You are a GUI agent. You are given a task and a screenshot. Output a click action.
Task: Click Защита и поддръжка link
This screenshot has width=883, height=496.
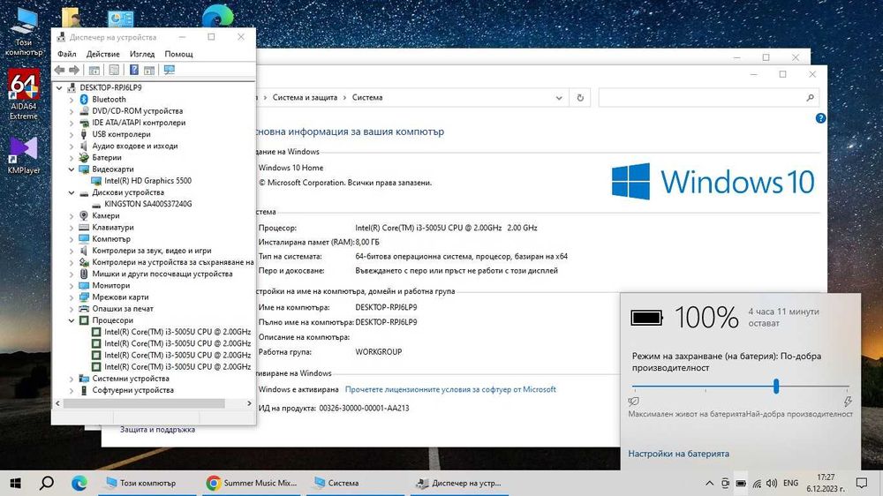coord(157,429)
